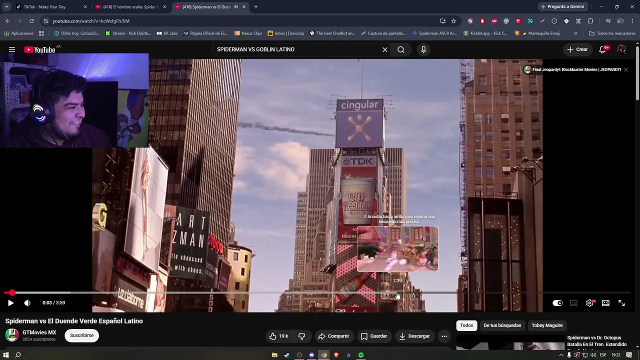Open the Extensions puzzle menu
The image size is (640, 360).
[x=590, y=21]
